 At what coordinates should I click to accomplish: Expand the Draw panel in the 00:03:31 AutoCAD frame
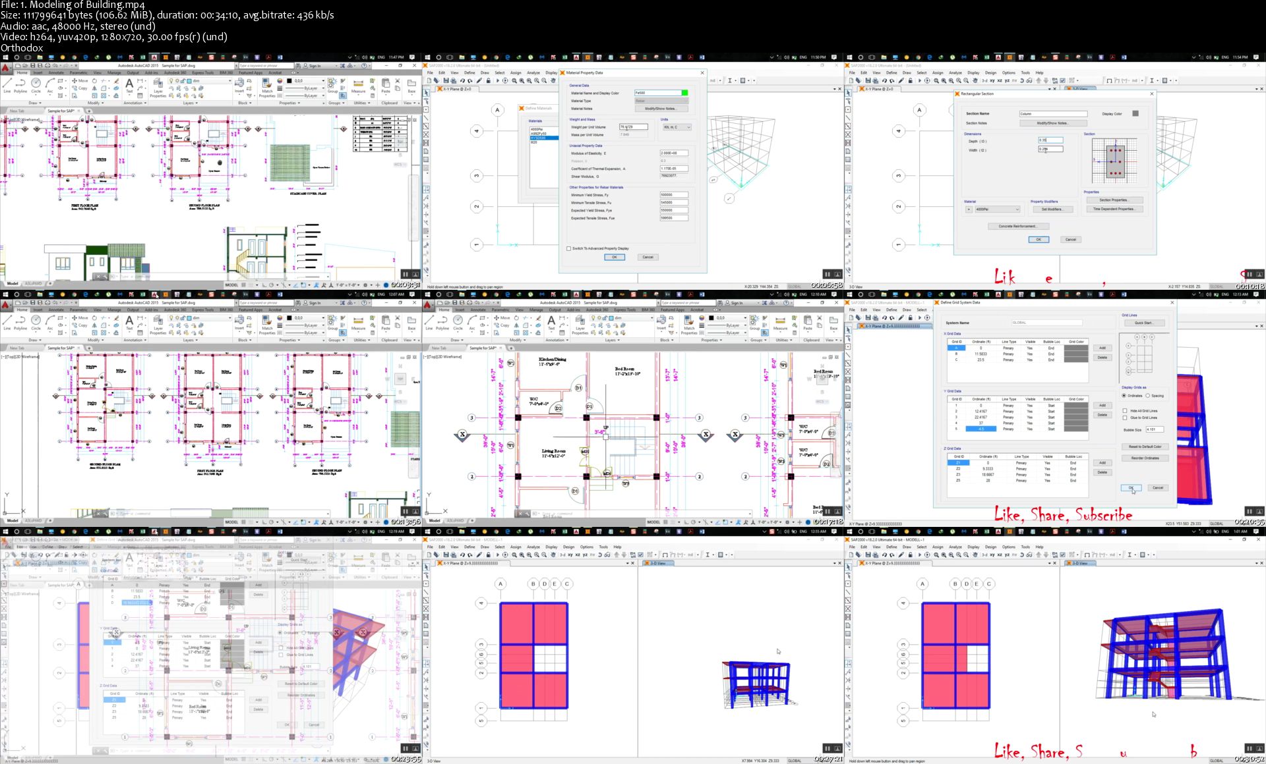coord(35,103)
